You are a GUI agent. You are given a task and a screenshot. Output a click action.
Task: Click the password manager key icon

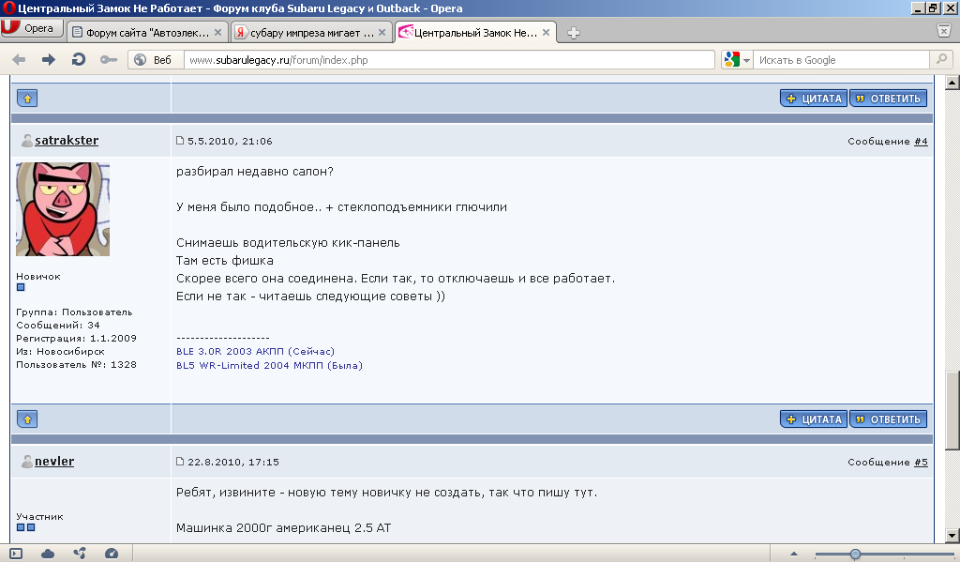(x=109, y=59)
